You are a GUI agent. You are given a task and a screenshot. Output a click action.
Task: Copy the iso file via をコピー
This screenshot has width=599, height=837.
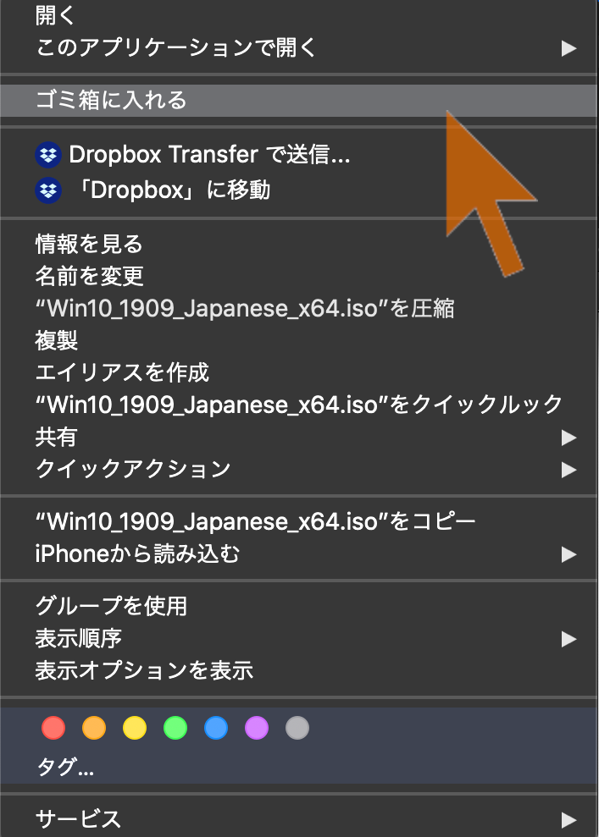coord(298,521)
